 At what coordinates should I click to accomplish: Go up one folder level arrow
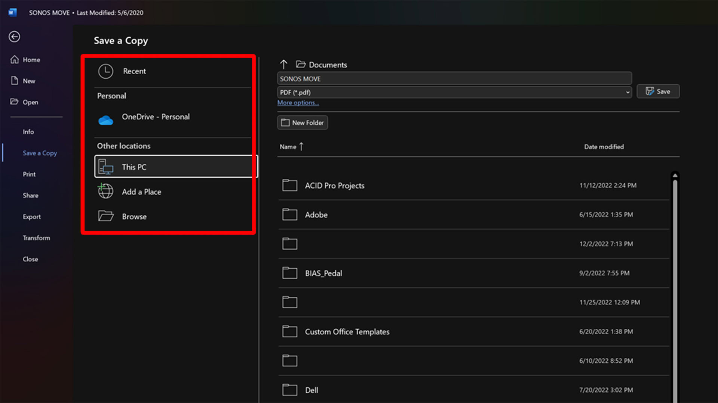coord(284,65)
